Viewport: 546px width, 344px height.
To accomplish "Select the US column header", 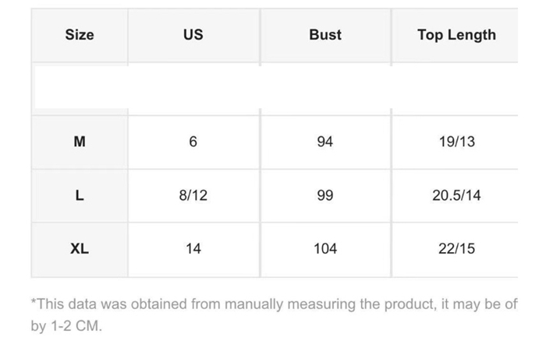I will click(193, 35).
